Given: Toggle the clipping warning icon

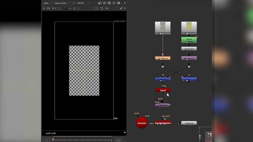Looking at the screenshot, I should coord(100,3).
